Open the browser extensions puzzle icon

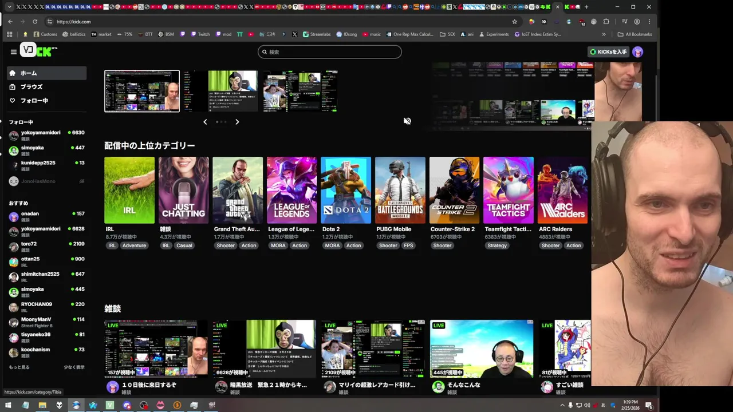[606, 22]
